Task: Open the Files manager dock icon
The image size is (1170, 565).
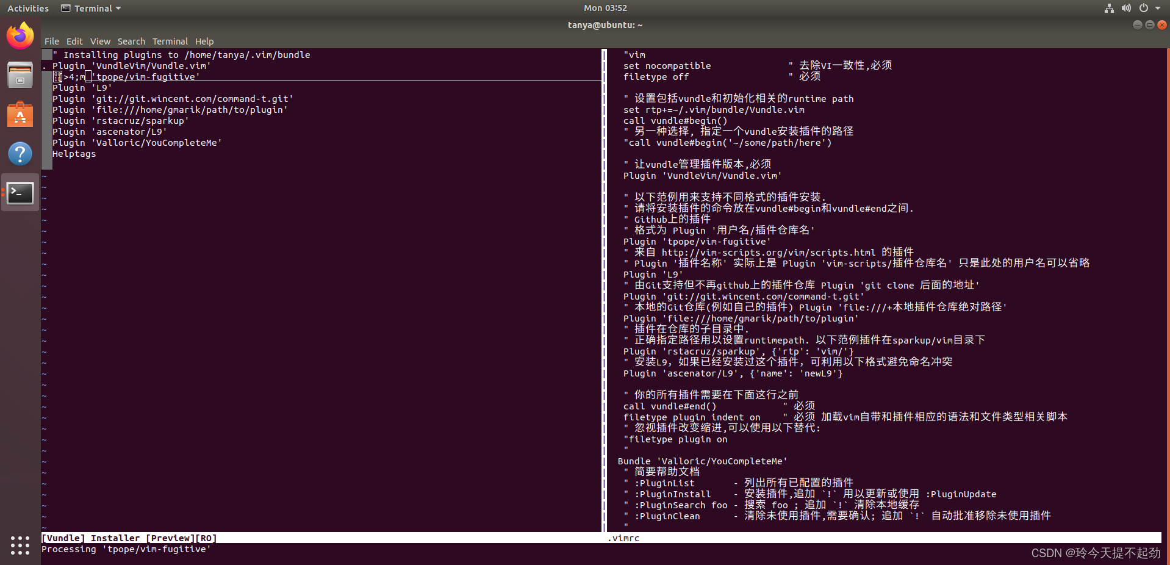Action: (x=20, y=75)
